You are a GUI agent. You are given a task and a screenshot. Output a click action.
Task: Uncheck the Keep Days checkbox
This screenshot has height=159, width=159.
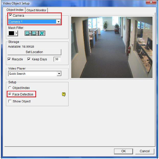click(29, 59)
